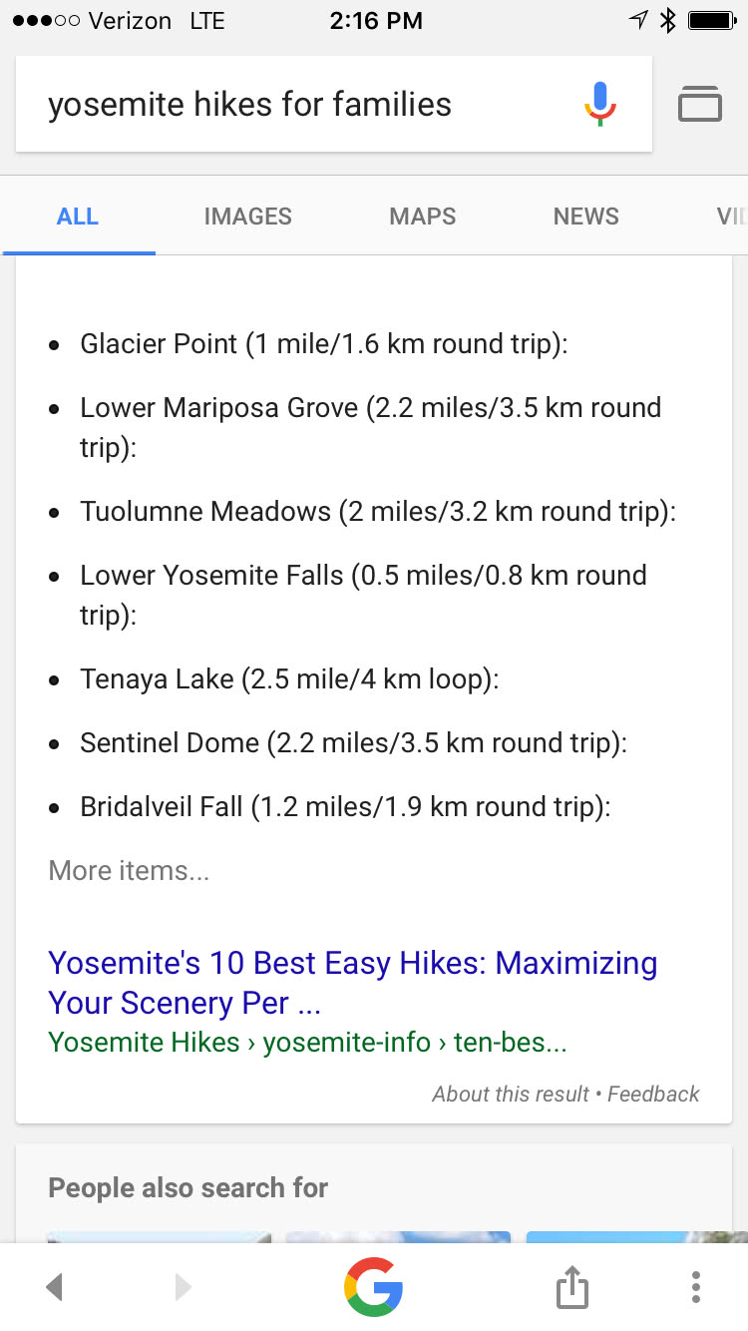
Task: Send Feedback on this result
Action: [653, 1095]
